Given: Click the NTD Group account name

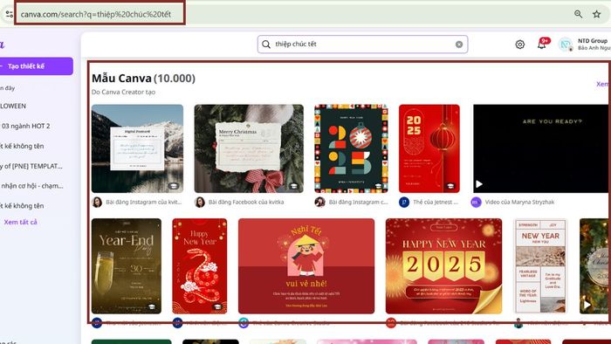Looking at the screenshot, I should (x=593, y=41).
